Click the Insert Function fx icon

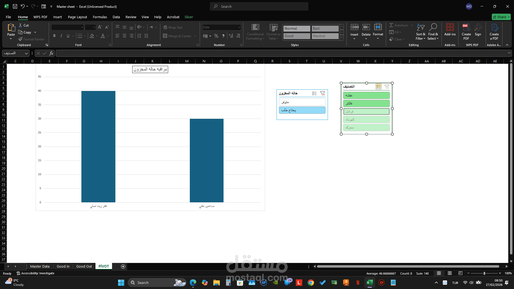[x=51, y=53]
